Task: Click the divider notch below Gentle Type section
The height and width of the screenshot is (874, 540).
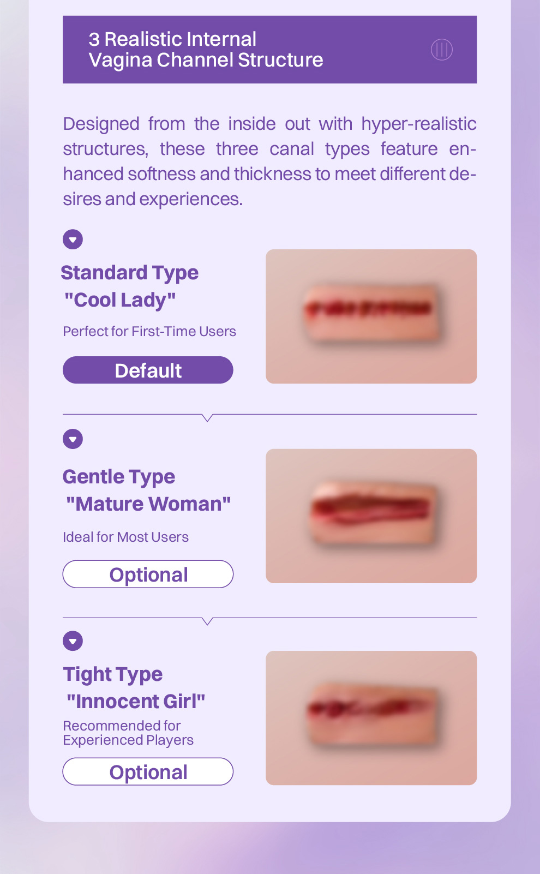Action: click(x=207, y=621)
